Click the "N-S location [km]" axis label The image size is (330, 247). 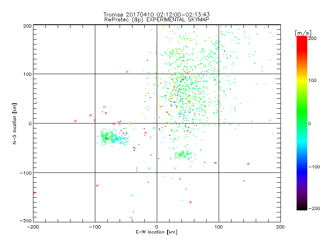click(x=14, y=124)
